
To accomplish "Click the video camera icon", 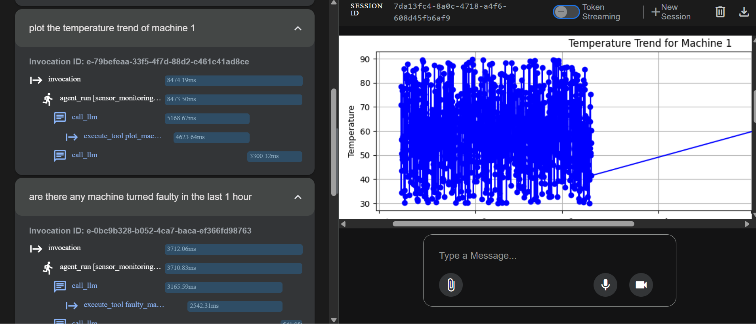I will click(641, 285).
